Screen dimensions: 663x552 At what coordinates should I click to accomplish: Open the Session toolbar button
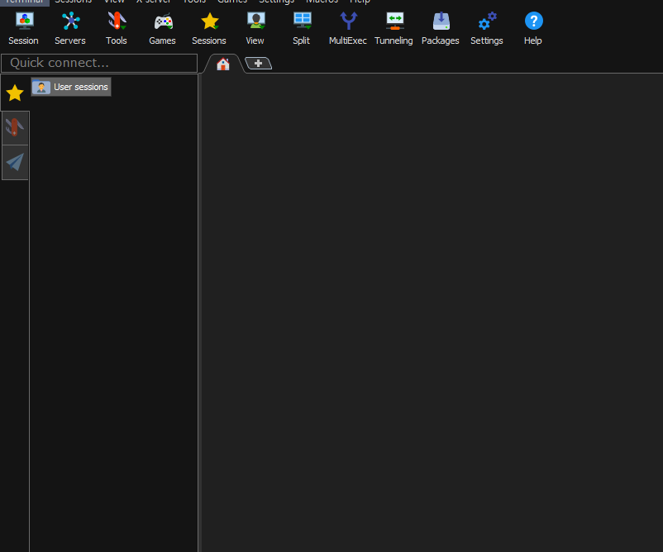point(24,29)
